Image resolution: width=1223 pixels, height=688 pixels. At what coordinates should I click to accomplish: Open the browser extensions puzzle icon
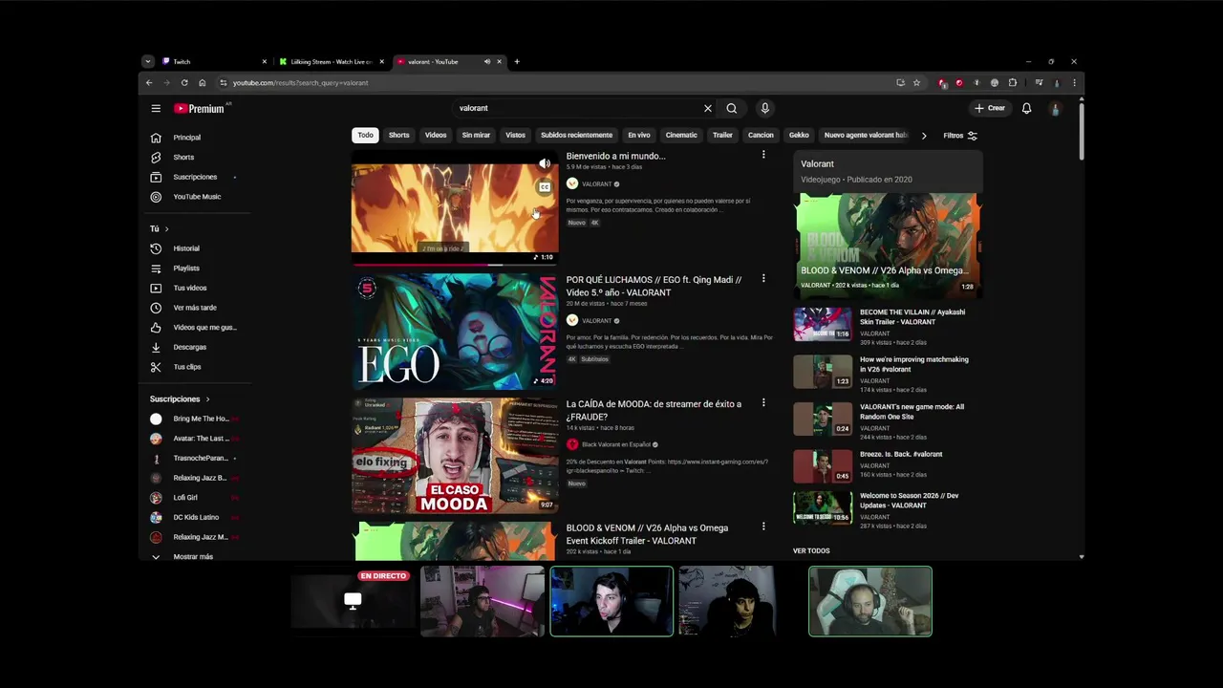click(x=1013, y=82)
